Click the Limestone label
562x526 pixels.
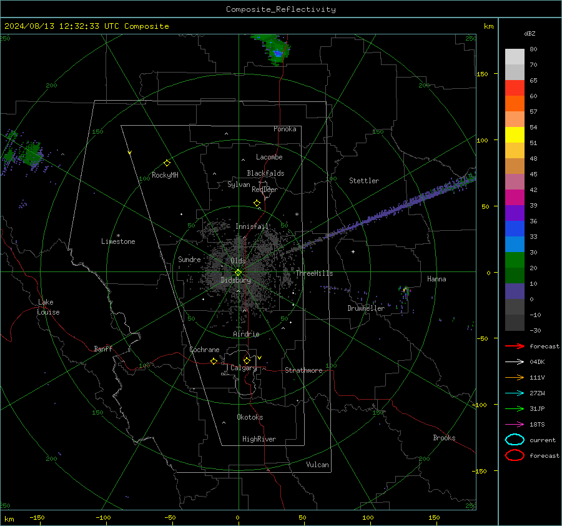(x=118, y=241)
